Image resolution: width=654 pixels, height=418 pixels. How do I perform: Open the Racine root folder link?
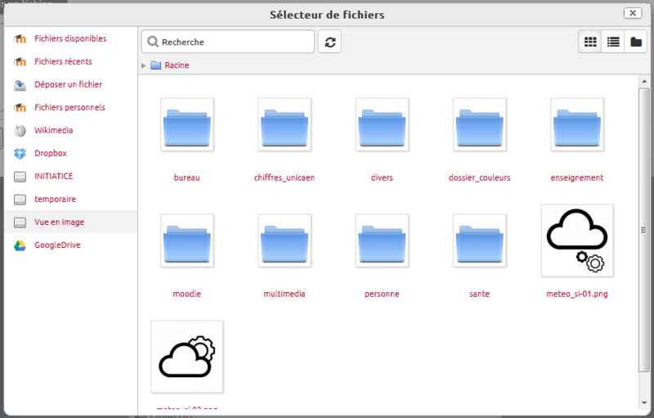tap(176, 65)
